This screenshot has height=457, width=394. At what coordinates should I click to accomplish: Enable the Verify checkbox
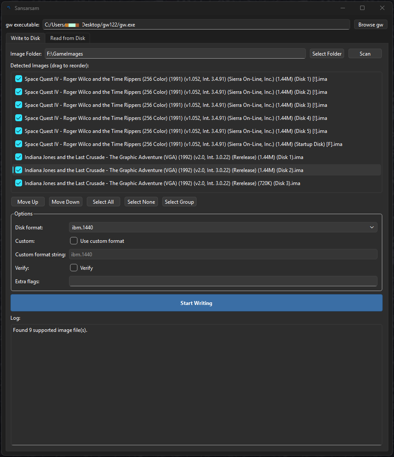click(x=74, y=268)
